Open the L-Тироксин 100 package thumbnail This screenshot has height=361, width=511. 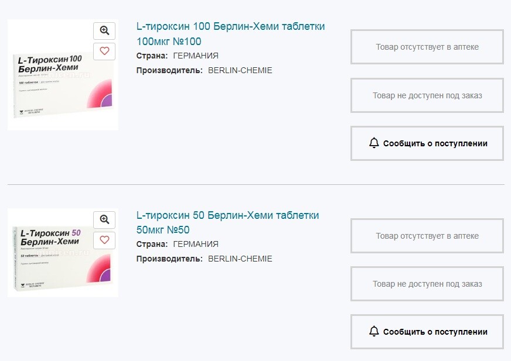tap(63, 75)
